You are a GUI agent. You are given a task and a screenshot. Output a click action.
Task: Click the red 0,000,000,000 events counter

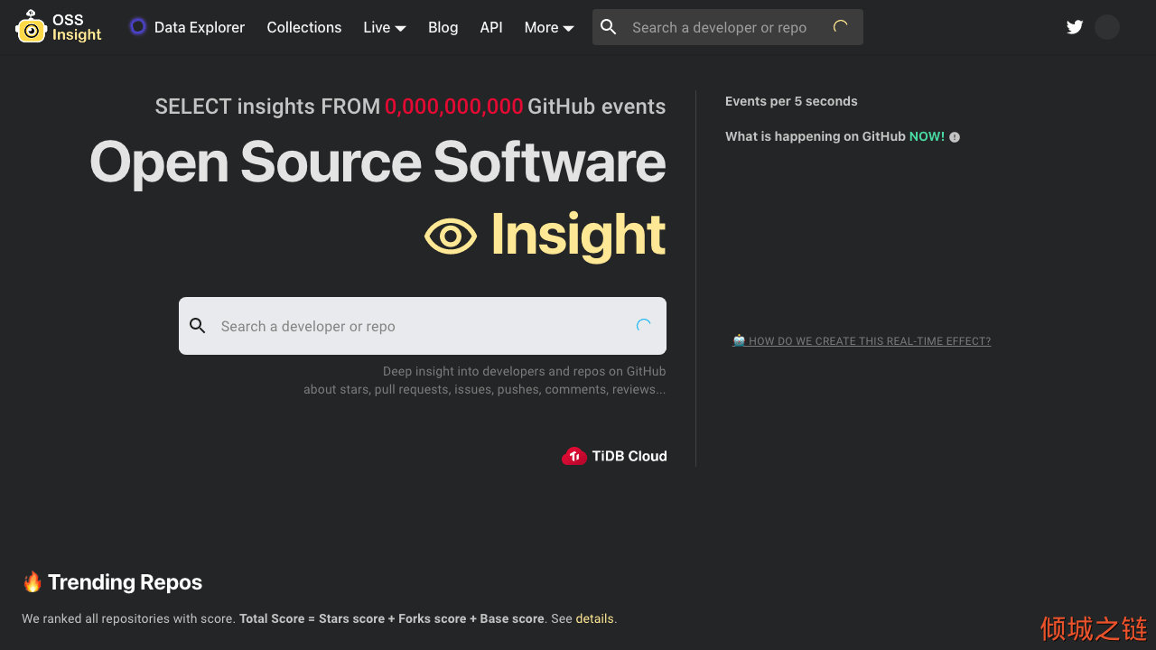[x=454, y=107]
